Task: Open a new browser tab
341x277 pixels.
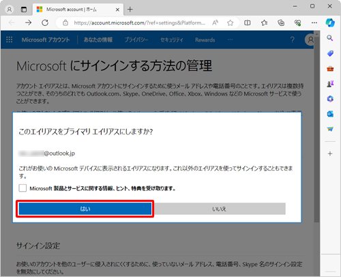Action: pyautogui.click(x=130, y=10)
